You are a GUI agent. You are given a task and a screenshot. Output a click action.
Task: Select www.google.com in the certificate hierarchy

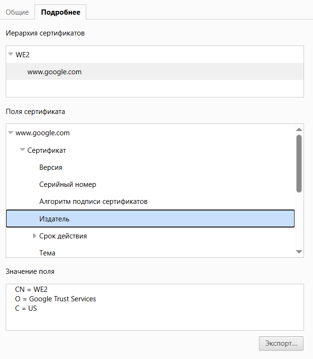pos(54,72)
